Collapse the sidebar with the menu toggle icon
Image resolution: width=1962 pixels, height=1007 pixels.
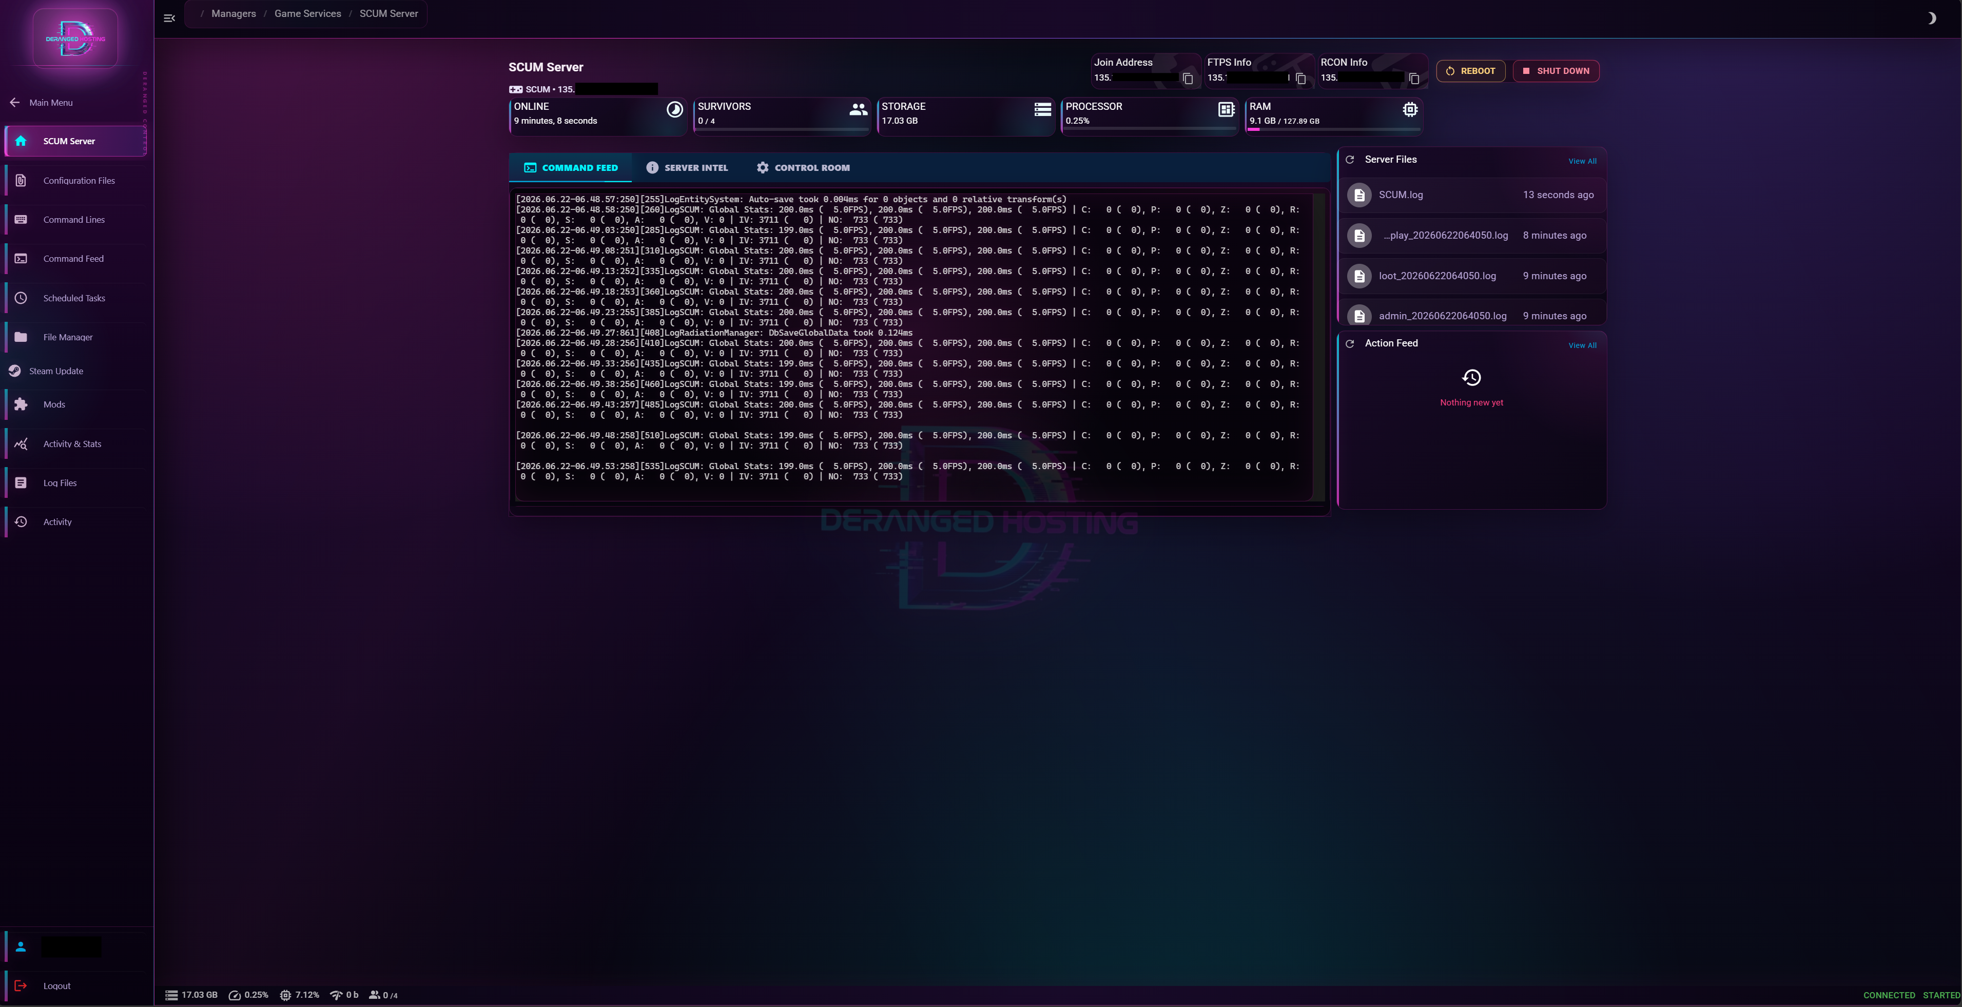(169, 17)
